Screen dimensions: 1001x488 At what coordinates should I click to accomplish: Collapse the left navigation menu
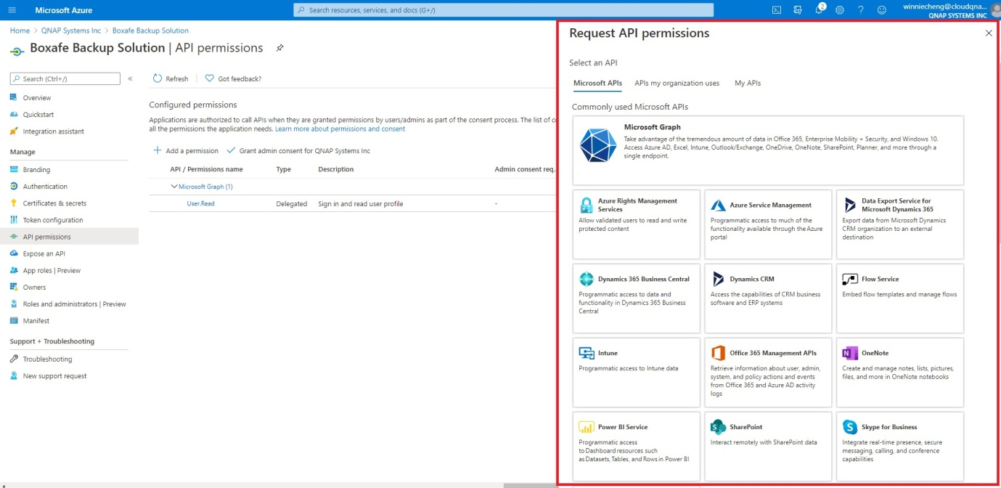pos(130,78)
